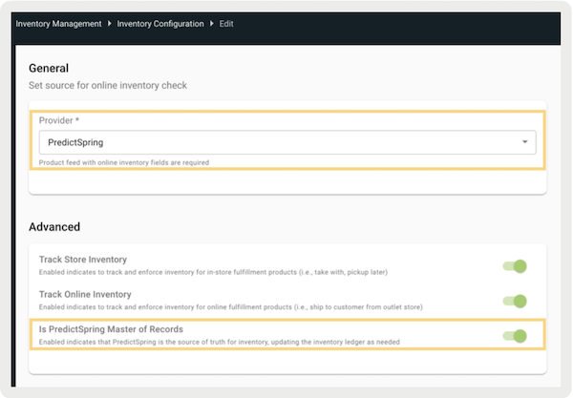Toggle the Track Store Inventory switch

point(515,266)
